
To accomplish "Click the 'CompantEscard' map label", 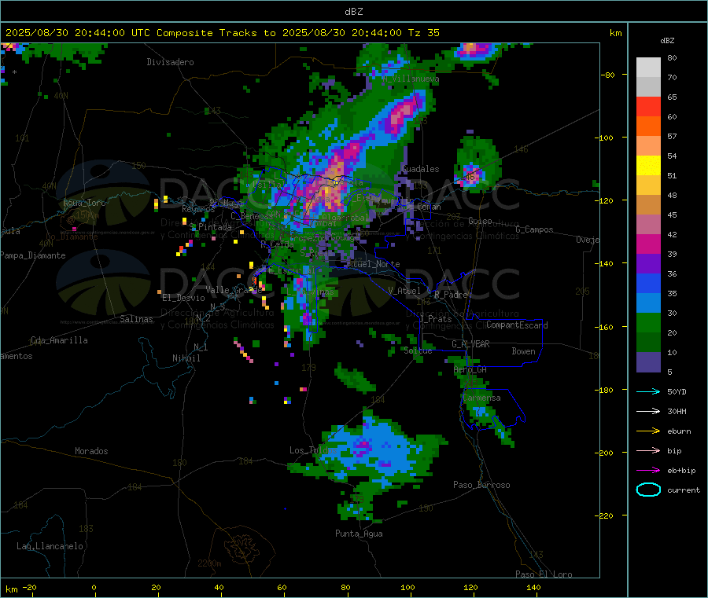I will click(x=517, y=325).
